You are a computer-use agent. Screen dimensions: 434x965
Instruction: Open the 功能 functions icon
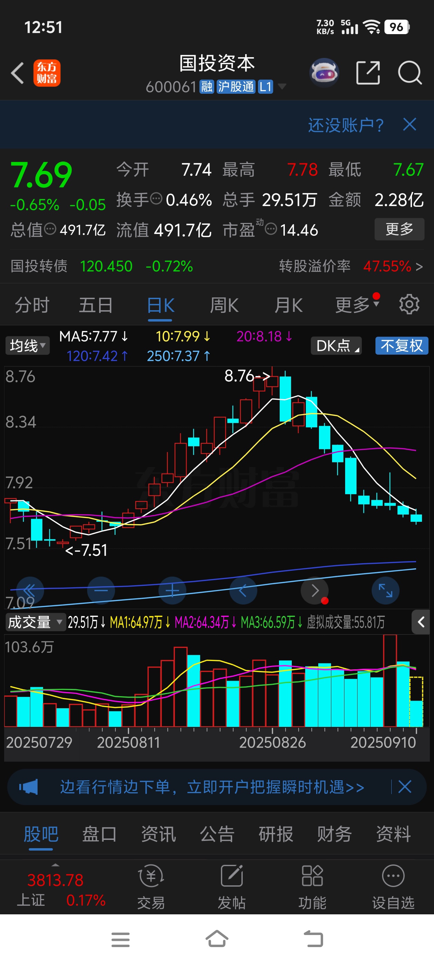coord(312,887)
